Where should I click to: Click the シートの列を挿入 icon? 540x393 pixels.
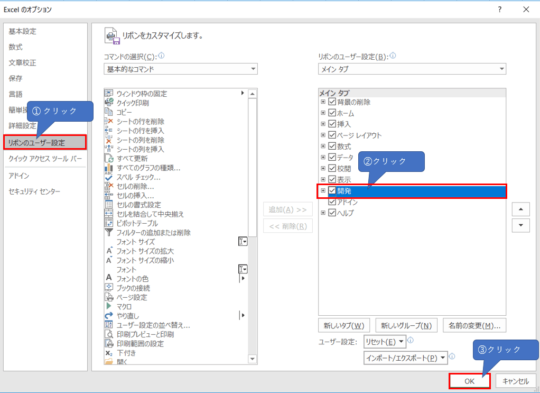point(108,149)
